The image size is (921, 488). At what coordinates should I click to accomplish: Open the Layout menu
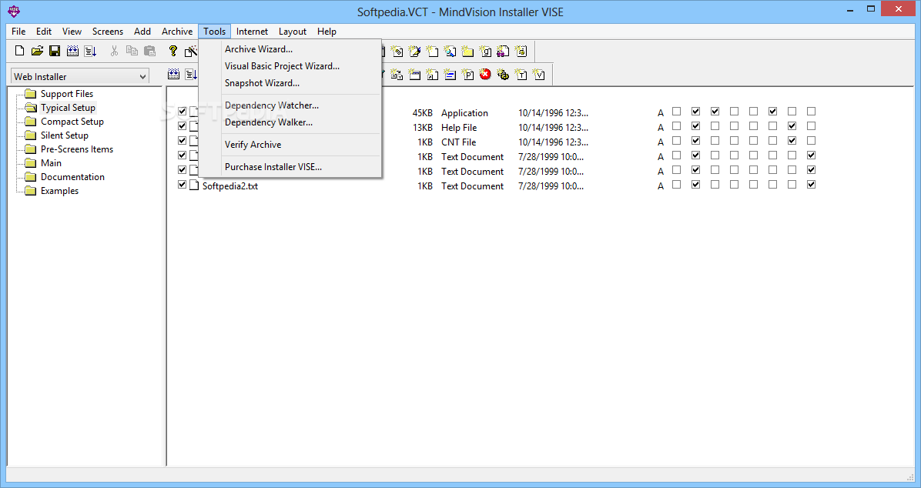[x=293, y=32]
